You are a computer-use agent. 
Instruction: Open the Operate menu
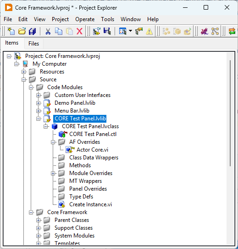tap(85, 19)
